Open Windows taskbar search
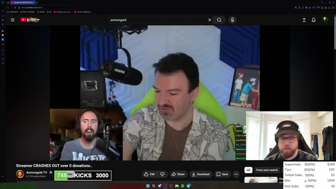 [x=154, y=186]
